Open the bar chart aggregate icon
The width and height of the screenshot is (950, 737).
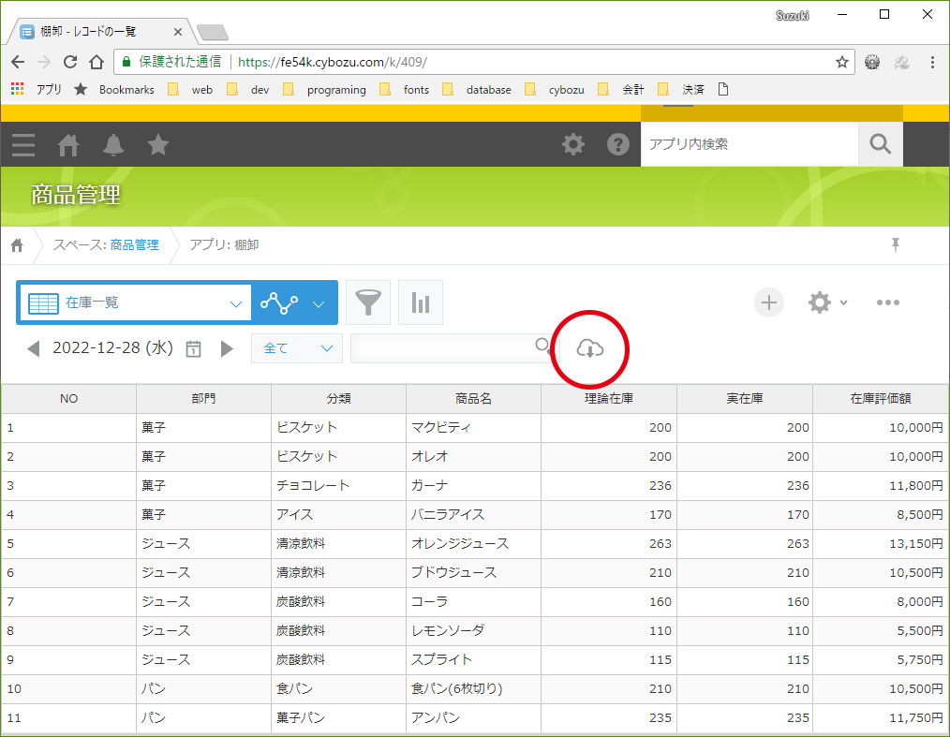421,302
